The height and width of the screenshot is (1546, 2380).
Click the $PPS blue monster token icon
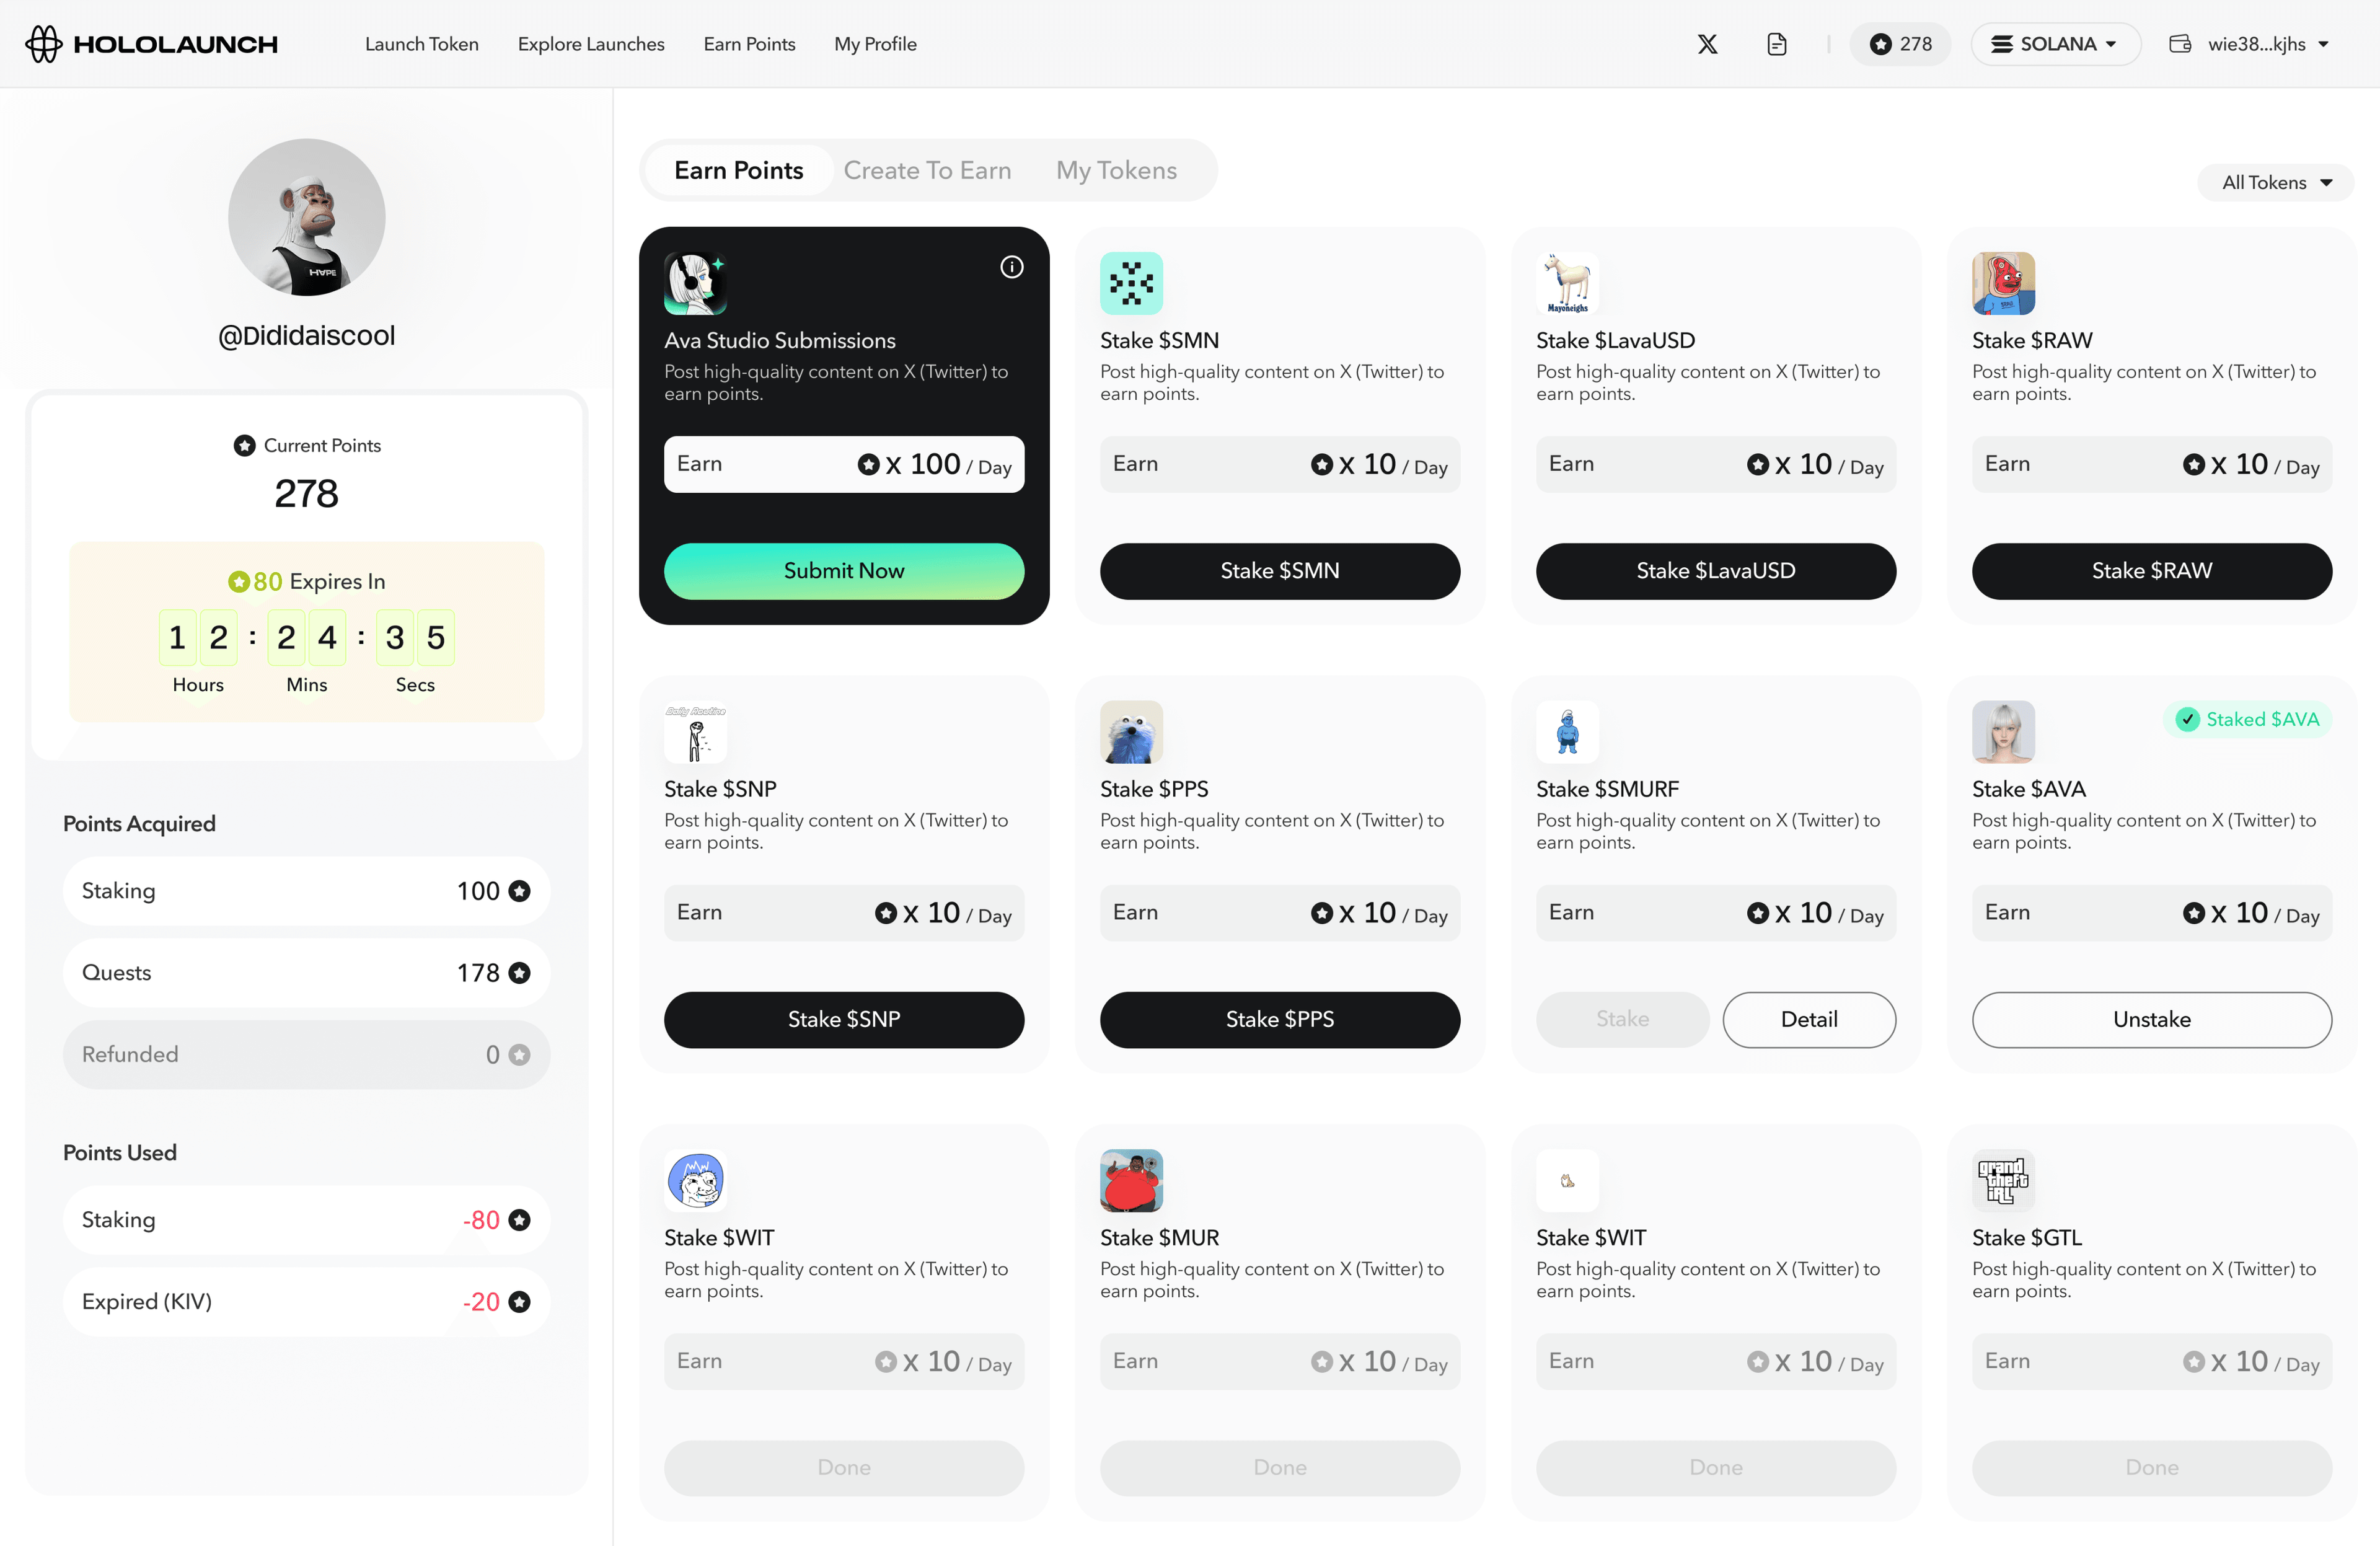1131,732
